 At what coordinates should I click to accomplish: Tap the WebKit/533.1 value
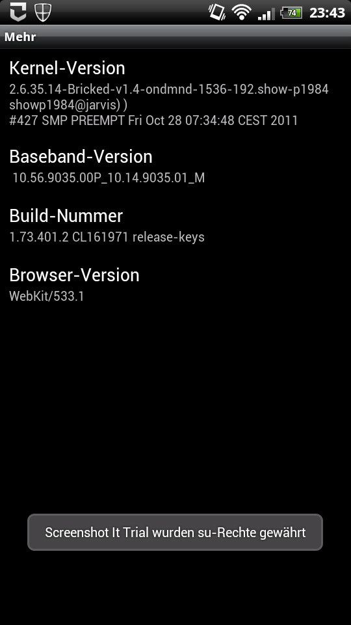47,296
